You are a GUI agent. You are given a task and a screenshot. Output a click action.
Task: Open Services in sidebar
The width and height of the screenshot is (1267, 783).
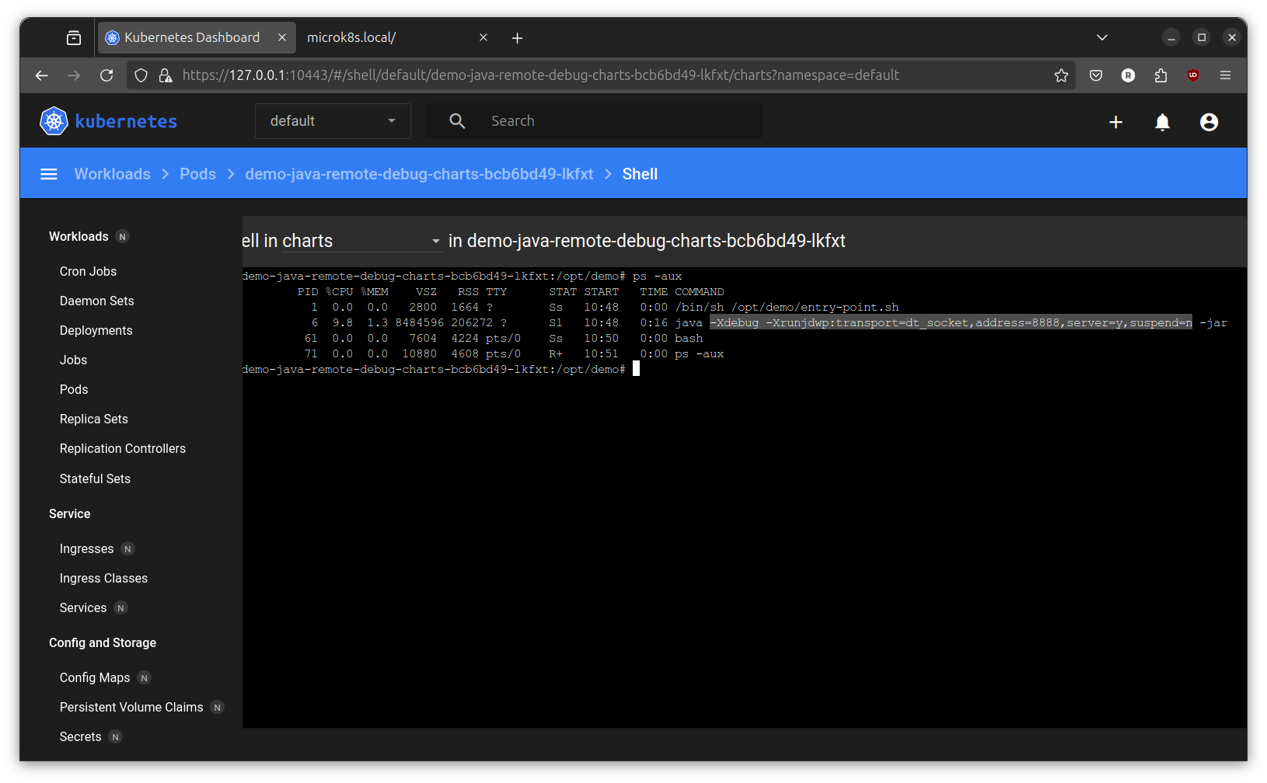pos(83,607)
